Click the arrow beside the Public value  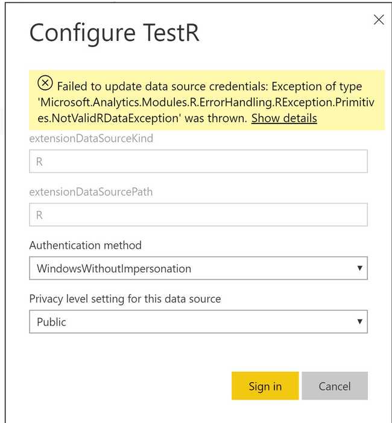coord(359,322)
